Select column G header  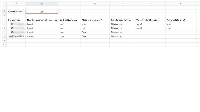[181, 4]
